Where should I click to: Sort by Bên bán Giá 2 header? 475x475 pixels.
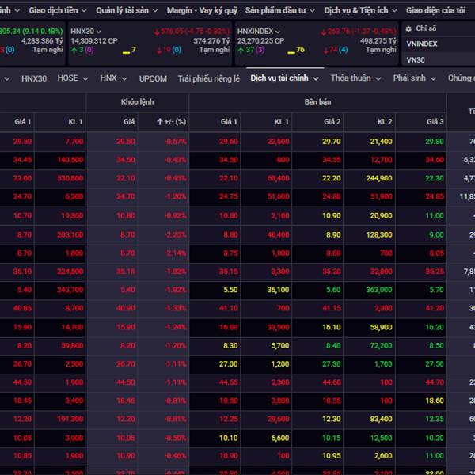pos(332,122)
